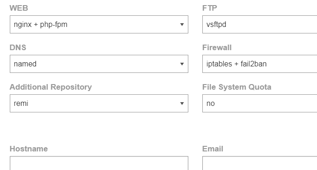Open the WEB server dropdown
The height and width of the screenshot is (170, 317).
pyautogui.click(x=99, y=24)
